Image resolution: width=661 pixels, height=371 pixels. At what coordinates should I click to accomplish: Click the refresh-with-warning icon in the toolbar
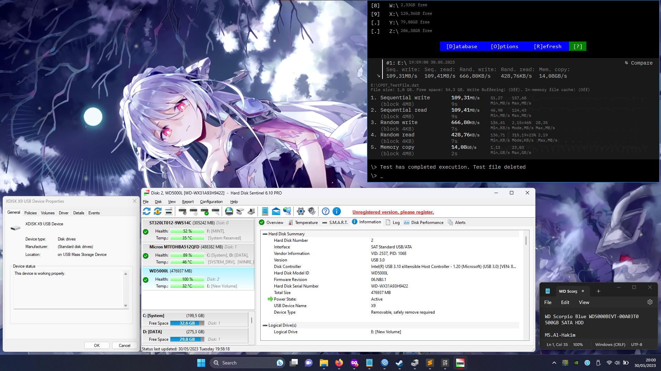[x=158, y=211]
